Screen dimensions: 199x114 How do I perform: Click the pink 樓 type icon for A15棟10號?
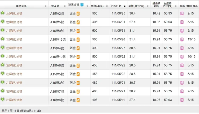point(182,57)
